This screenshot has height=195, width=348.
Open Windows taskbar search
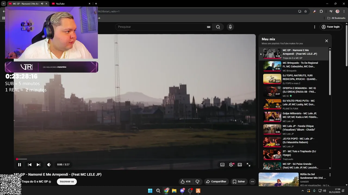coord(158,191)
